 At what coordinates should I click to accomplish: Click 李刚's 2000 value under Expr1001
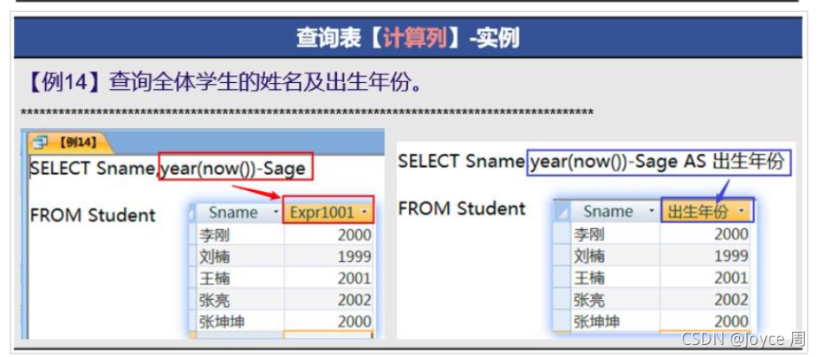tap(328, 235)
